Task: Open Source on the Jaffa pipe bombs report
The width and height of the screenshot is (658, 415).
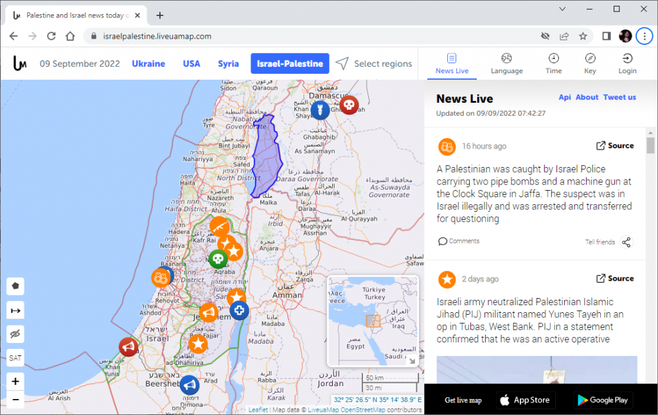Action: [x=615, y=145]
